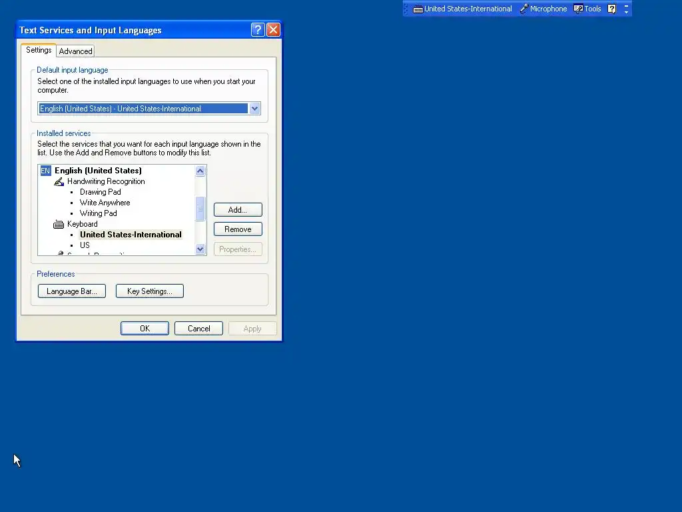682x512 pixels.
Task: Click the Microphone icon on the language bar
Action: tap(524, 9)
